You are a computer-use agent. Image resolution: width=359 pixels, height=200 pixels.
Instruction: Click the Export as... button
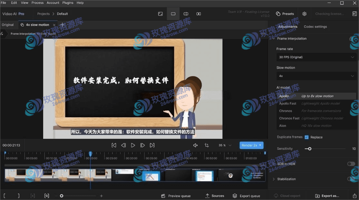pos(327,196)
